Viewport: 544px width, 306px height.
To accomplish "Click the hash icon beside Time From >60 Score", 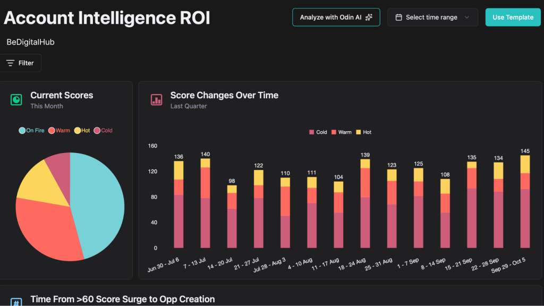I will [16, 302].
